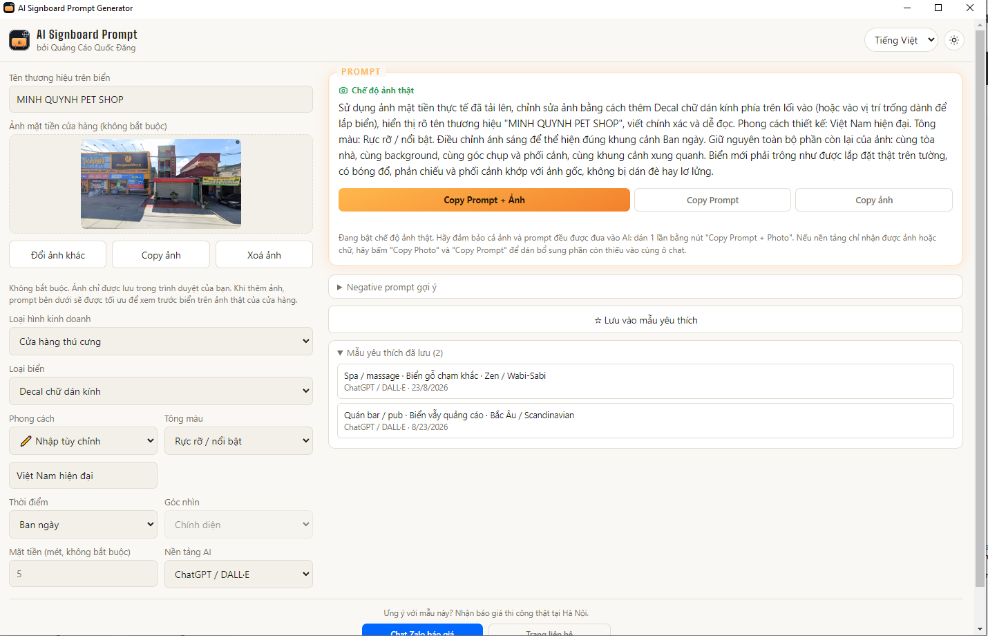Click the AI Signboard Prompt app logo
The width and height of the screenshot is (988, 636).
[x=19, y=40]
